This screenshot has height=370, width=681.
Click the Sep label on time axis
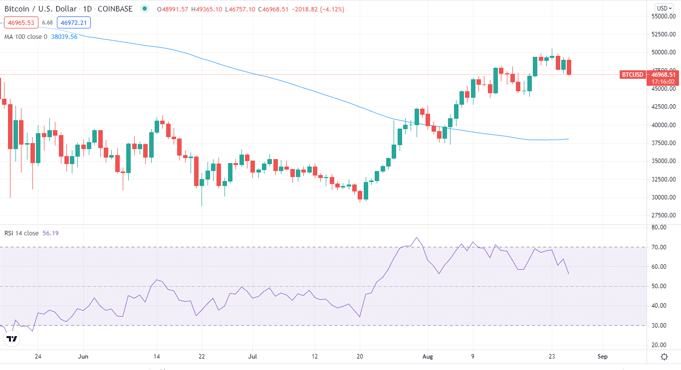click(602, 357)
